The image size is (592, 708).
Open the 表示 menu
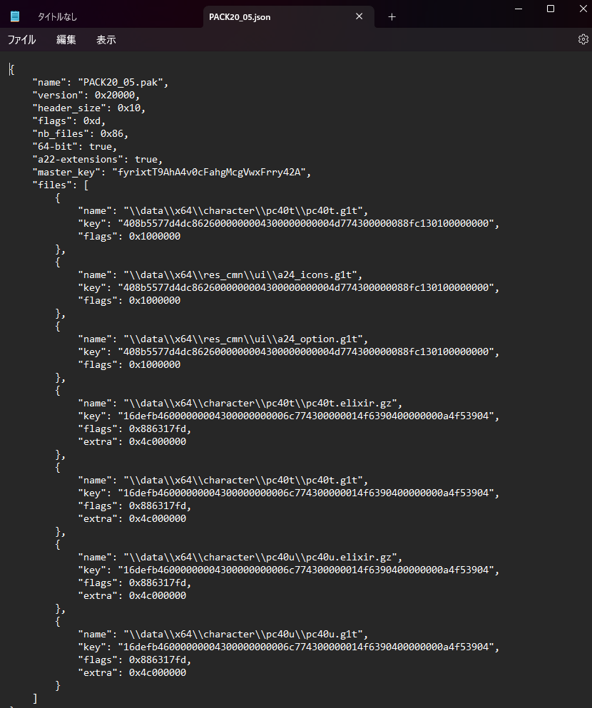[x=106, y=40]
